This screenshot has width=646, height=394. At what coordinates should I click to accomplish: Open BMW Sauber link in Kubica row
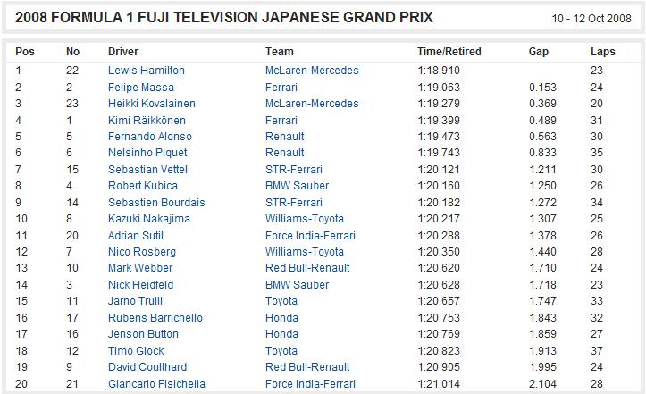(297, 186)
